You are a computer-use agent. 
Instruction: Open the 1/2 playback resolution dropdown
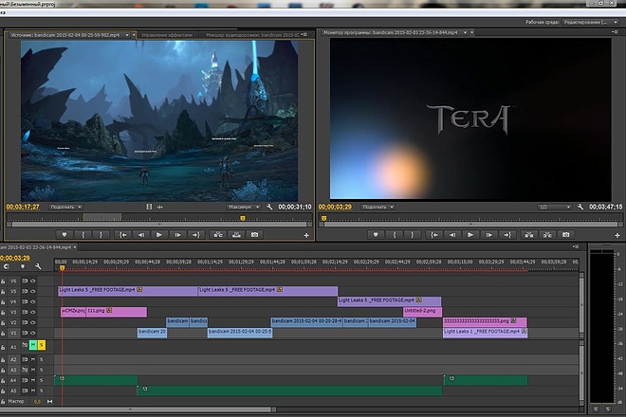[554, 207]
